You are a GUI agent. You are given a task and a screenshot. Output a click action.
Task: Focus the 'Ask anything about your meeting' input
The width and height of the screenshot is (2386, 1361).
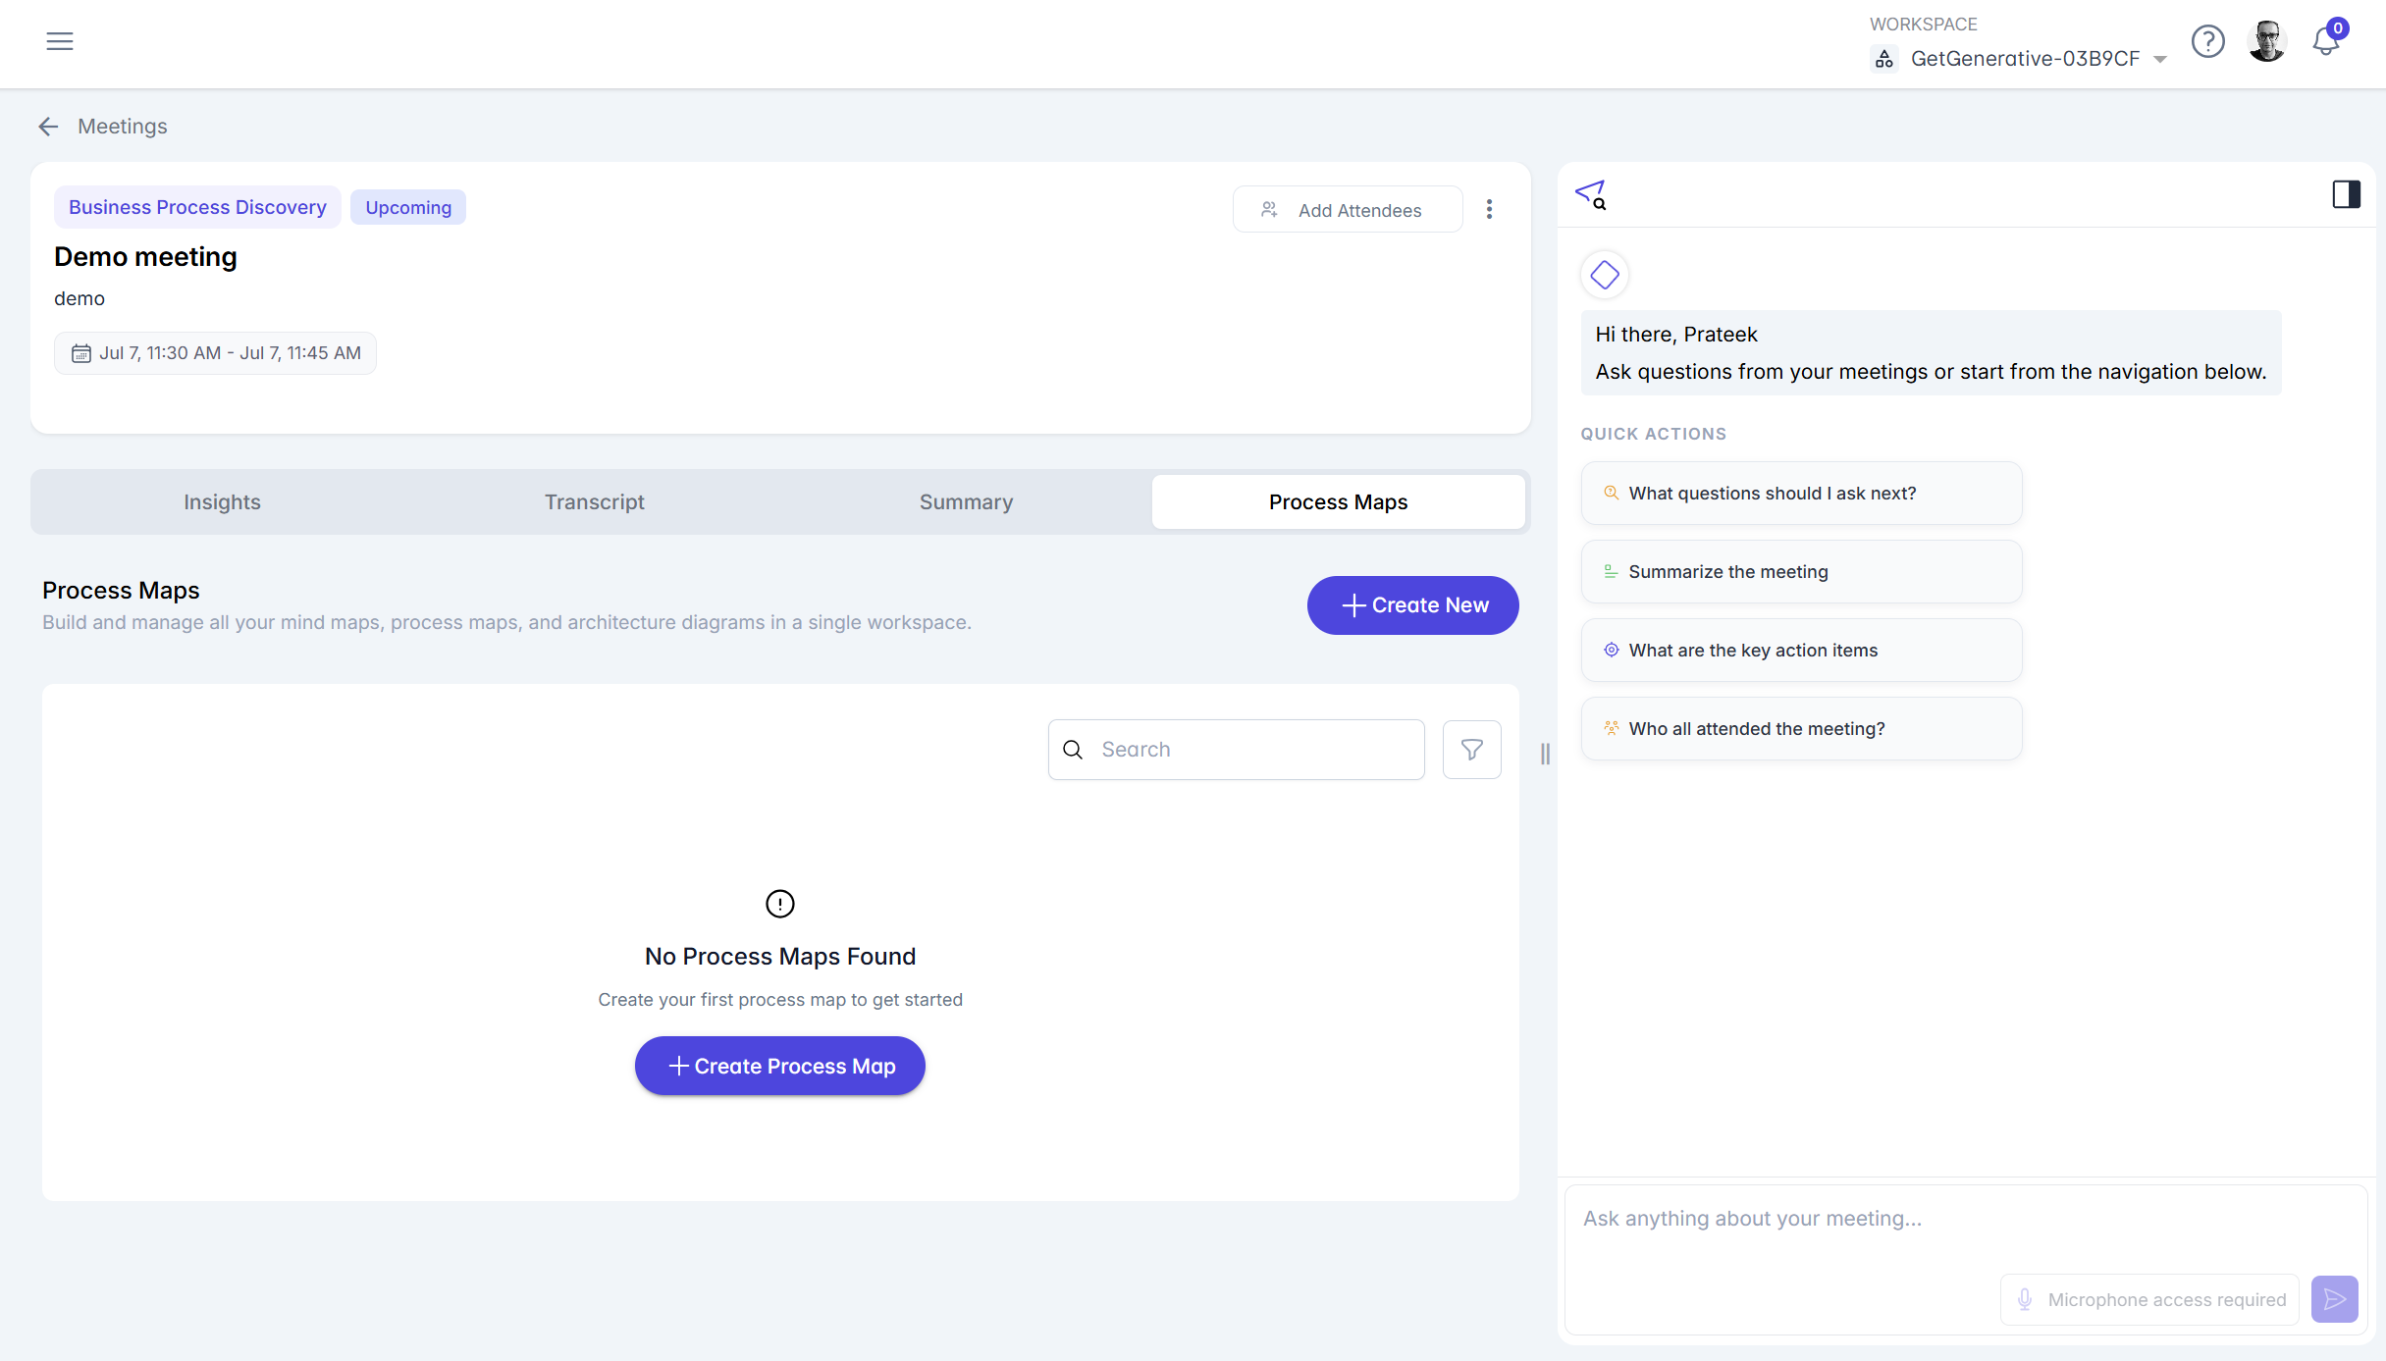[1966, 1219]
